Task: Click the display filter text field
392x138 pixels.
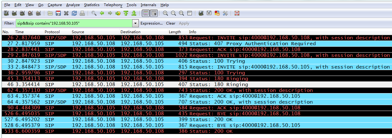Action: tap(74, 23)
